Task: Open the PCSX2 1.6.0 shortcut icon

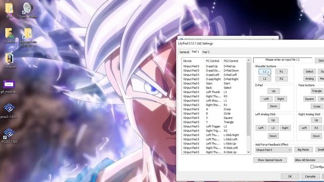Action: pos(9,135)
